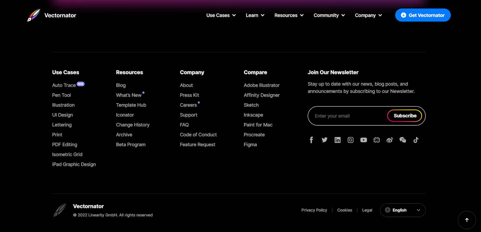
Task: Open the Archive link
Action: 124,135
